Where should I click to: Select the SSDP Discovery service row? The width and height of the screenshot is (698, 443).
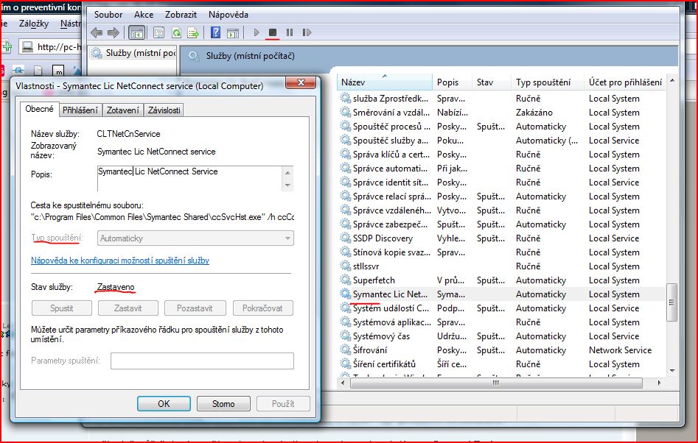(x=383, y=238)
